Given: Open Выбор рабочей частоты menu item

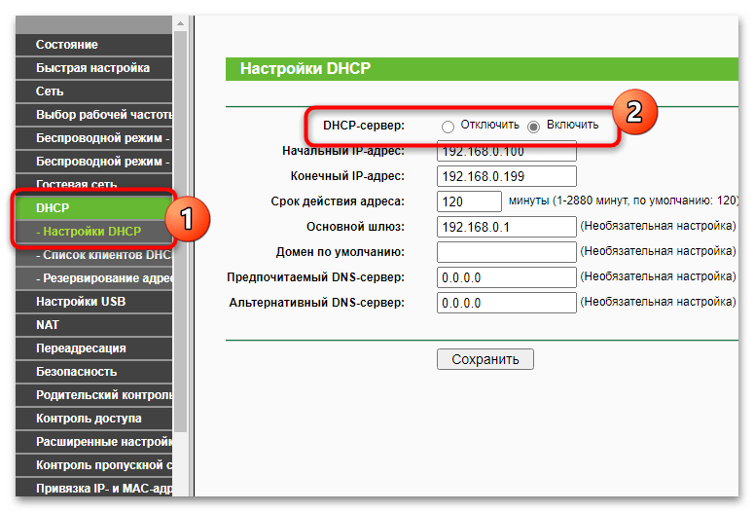Looking at the screenshot, I should pos(93,115).
